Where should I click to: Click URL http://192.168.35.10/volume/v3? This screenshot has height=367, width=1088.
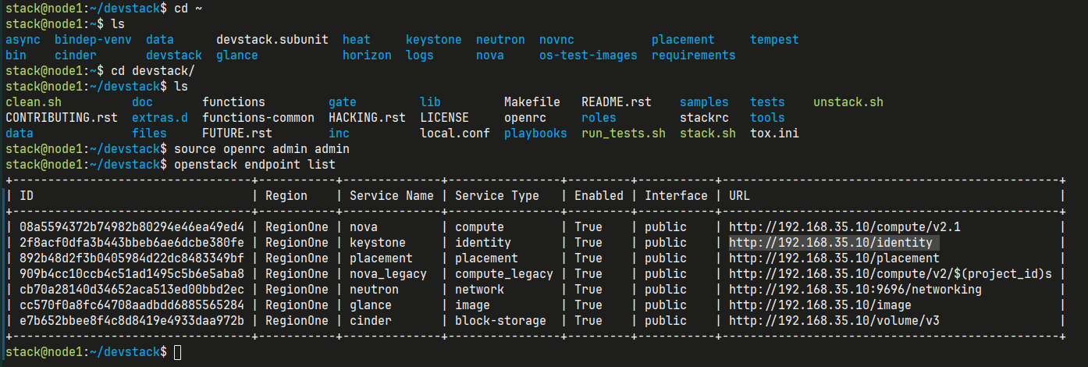834,320
